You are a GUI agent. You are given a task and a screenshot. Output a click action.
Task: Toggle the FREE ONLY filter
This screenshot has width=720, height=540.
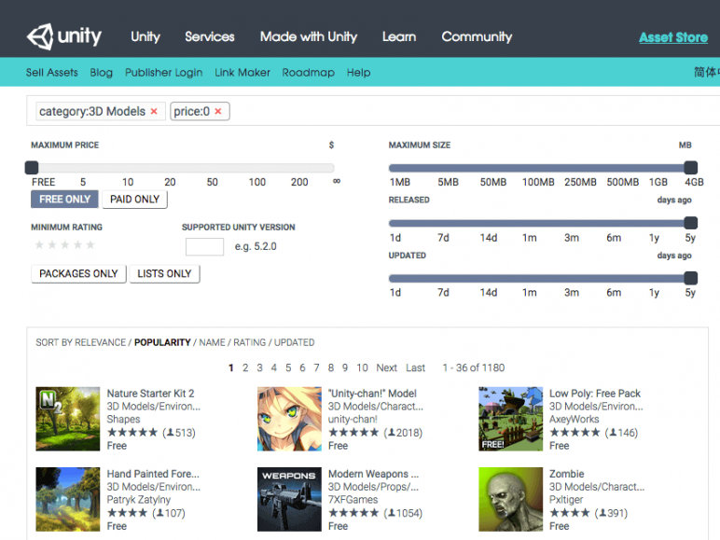(64, 200)
